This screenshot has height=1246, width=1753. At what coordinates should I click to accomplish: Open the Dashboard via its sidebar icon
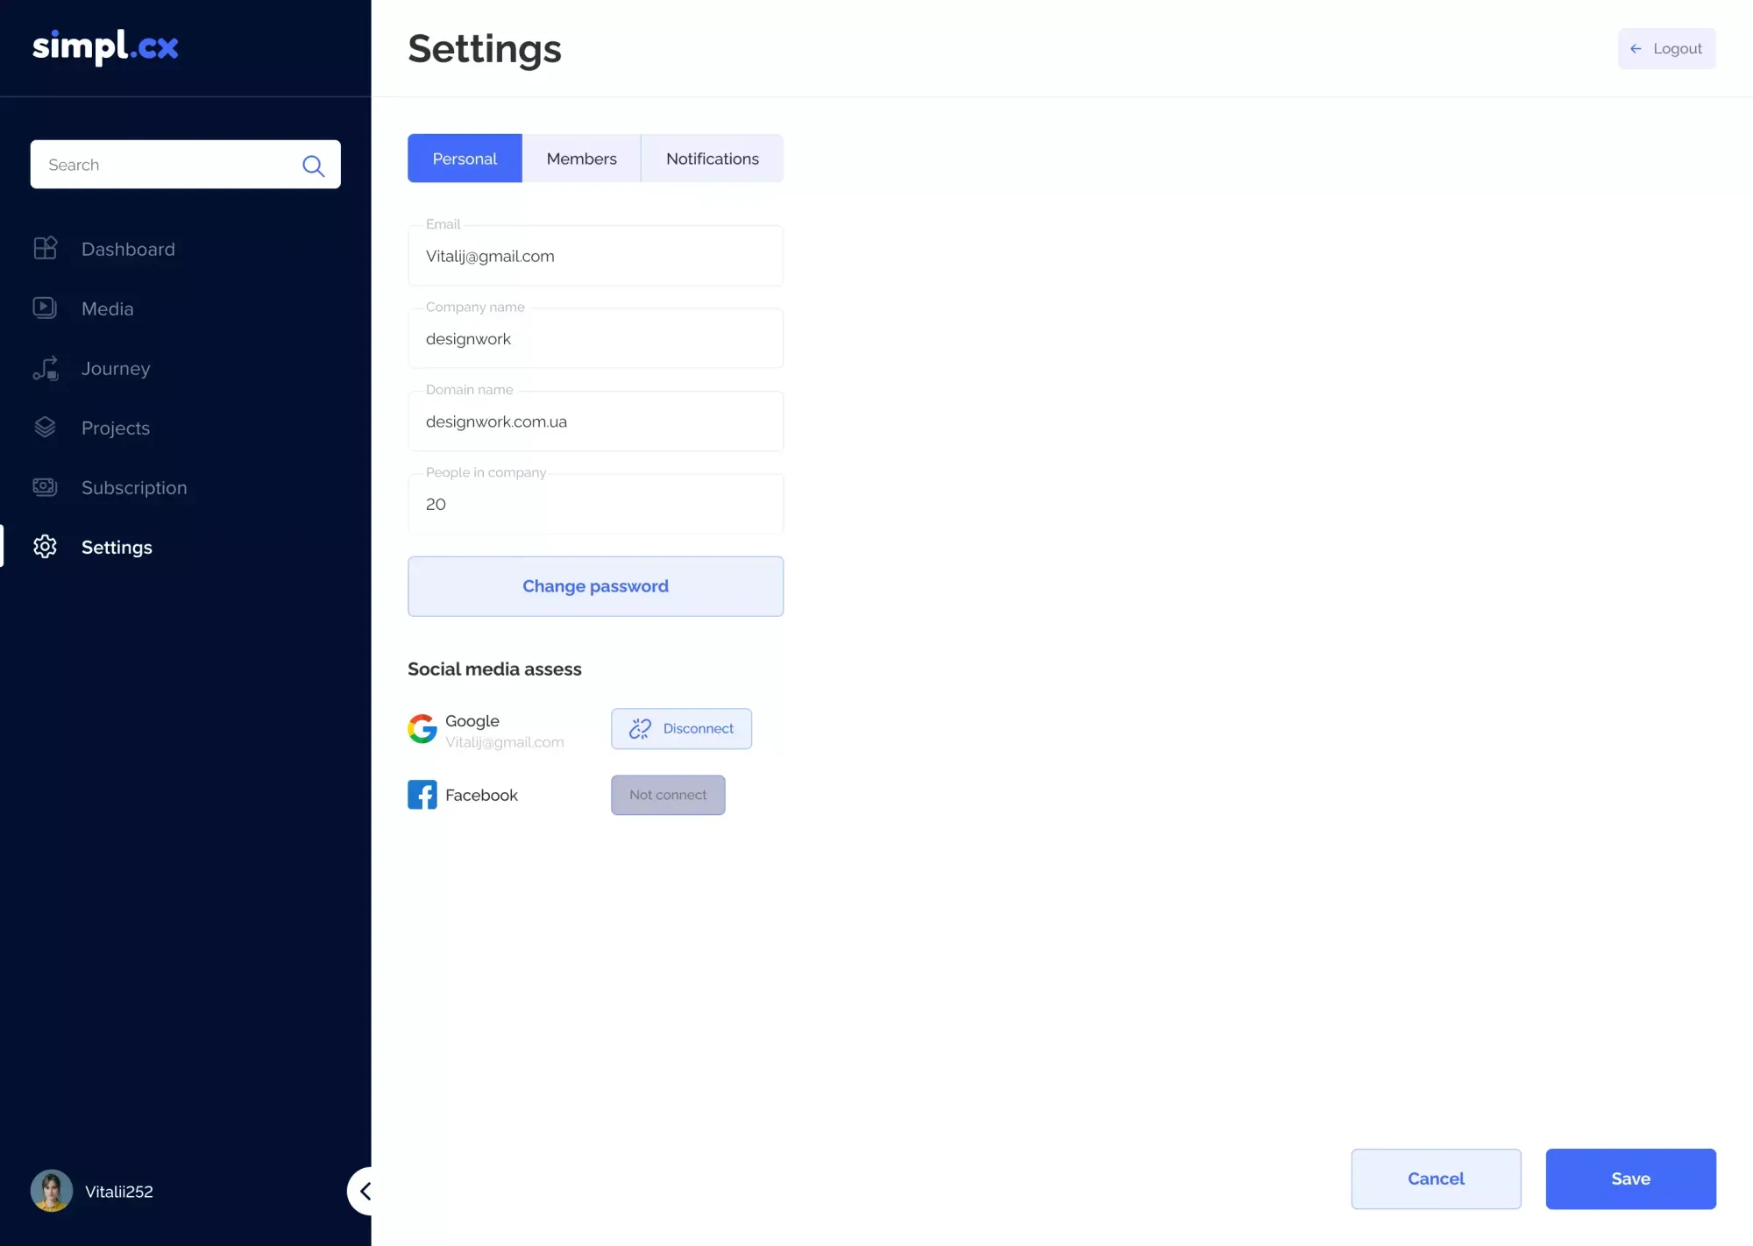click(45, 249)
